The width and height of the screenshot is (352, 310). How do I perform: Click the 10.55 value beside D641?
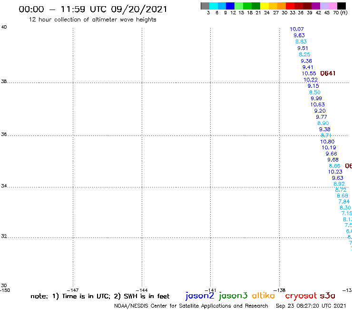[x=309, y=73]
